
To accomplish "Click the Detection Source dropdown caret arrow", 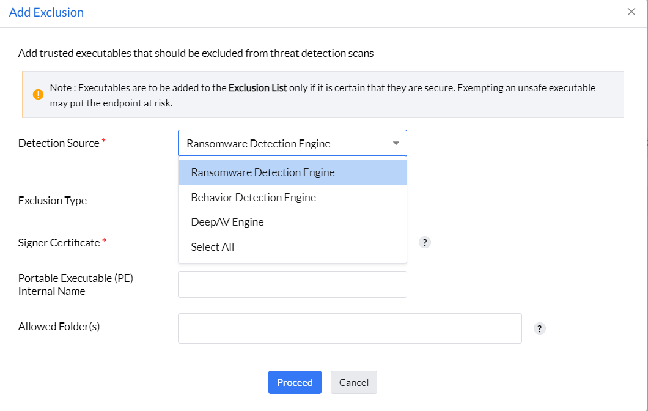I will pyautogui.click(x=396, y=143).
